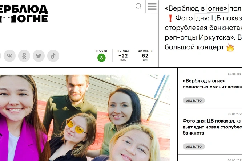Click the До осени 62 дня counter

145,55
